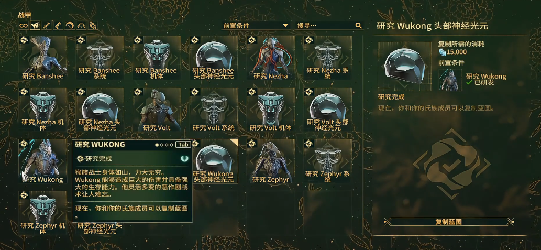Select the bow weapon category icon
Image resolution: width=541 pixels, height=250 pixels.
click(x=70, y=26)
